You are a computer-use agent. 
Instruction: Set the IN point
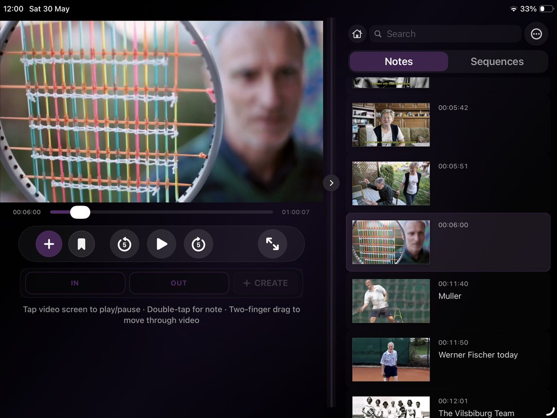click(x=75, y=283)
